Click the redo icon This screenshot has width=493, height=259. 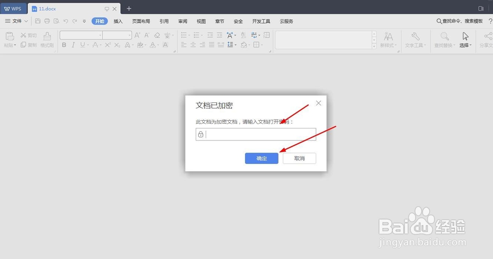coord(74,21)
